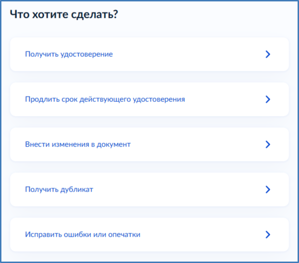Click the heading 'Что хотите сделать?'
This screenshot has height=263, width=299.
click(64, 15)
